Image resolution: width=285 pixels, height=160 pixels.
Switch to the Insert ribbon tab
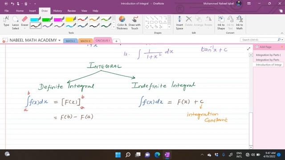33,11
